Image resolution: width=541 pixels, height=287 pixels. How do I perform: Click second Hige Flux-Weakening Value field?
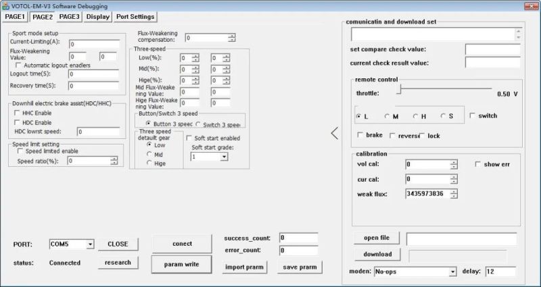(x=220, y=103)
